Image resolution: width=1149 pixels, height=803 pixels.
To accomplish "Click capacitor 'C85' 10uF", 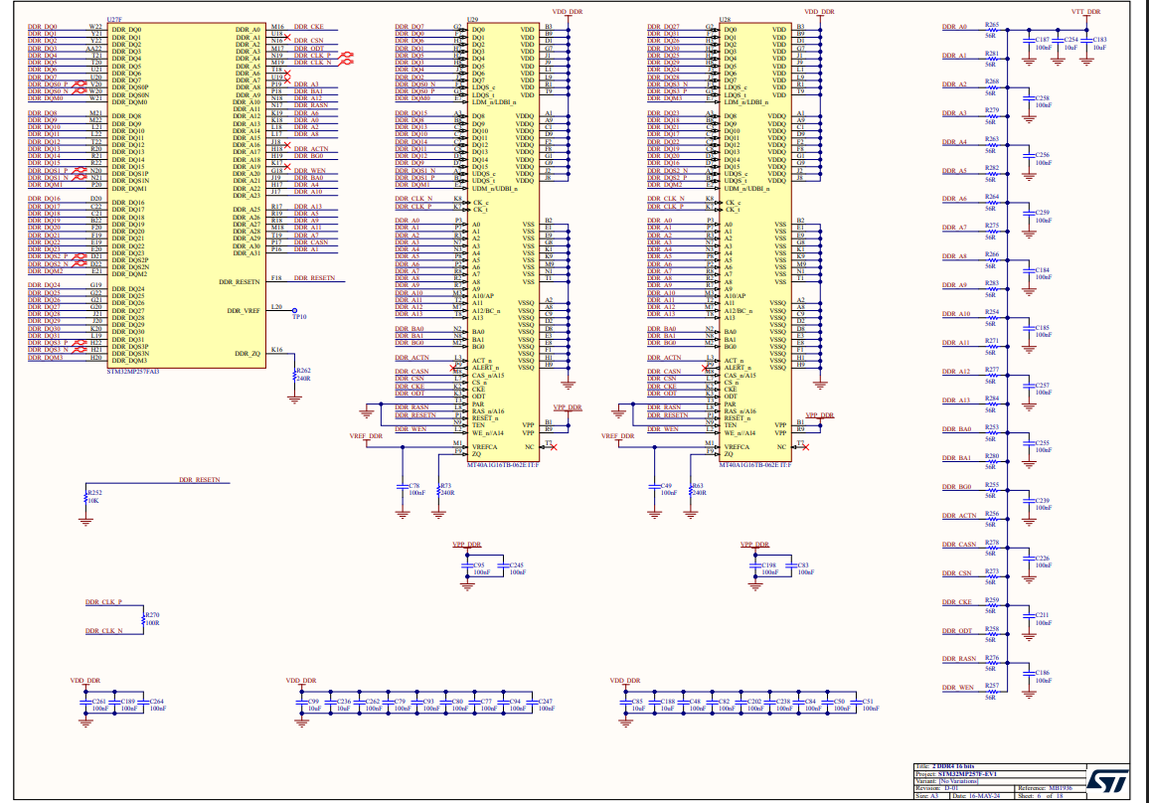I will coord(626,704).
